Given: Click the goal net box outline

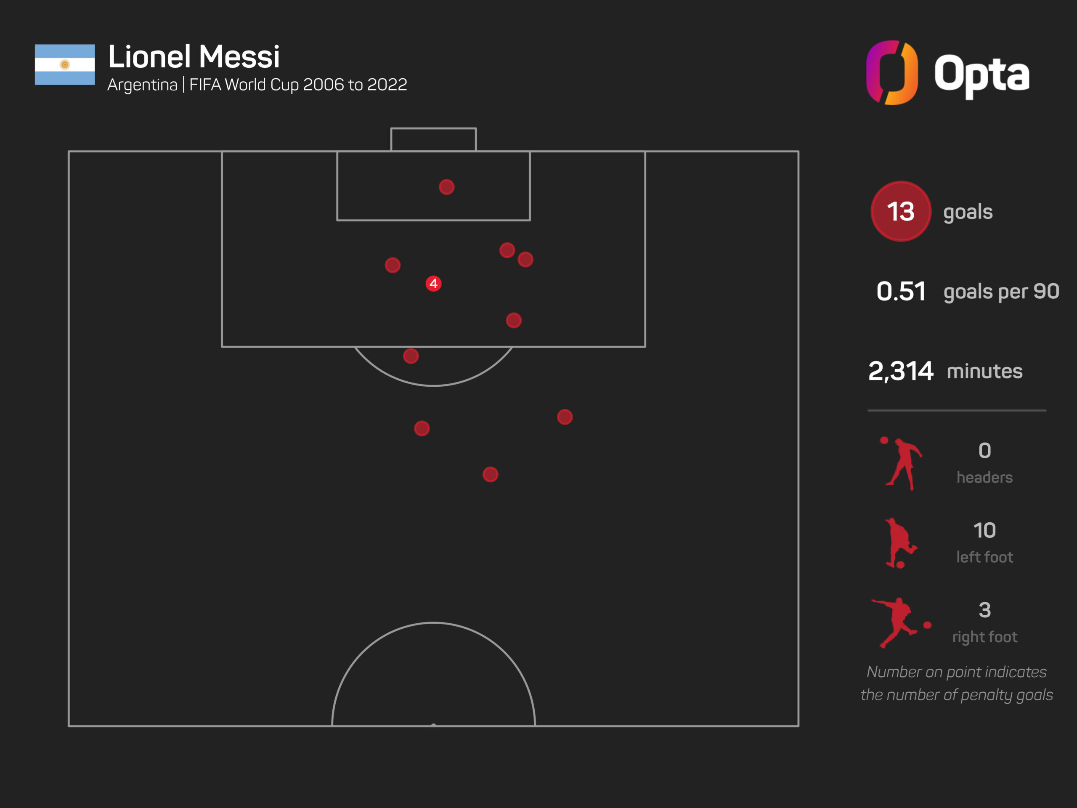Looking at the screenshot, I should click(x=433, y=139).
